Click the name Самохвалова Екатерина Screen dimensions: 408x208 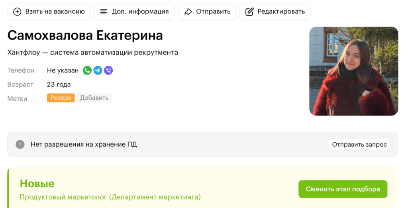85,35
